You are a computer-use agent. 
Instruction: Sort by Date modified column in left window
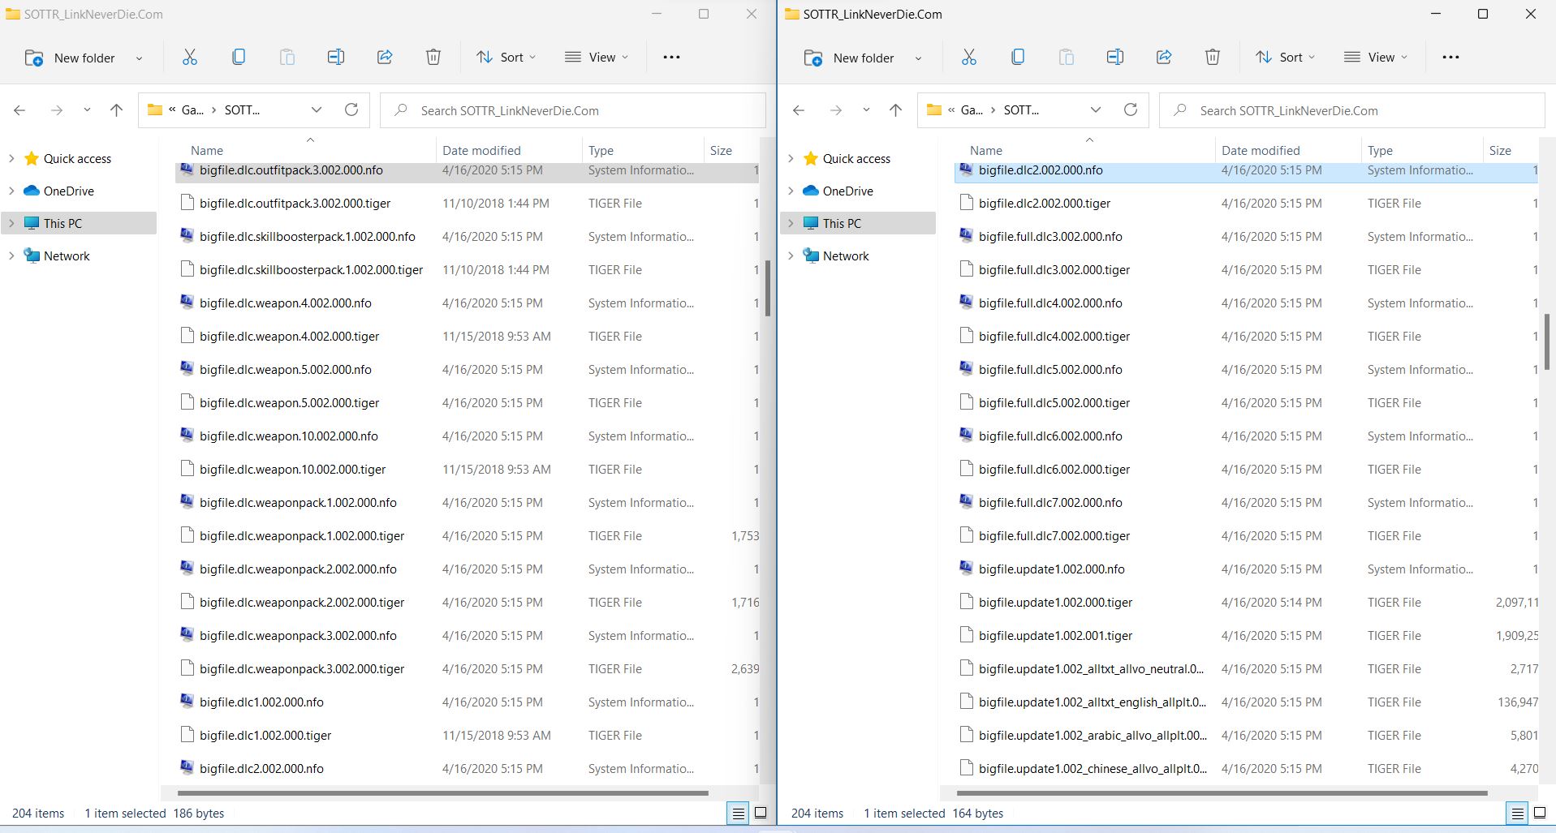point(481,150)
